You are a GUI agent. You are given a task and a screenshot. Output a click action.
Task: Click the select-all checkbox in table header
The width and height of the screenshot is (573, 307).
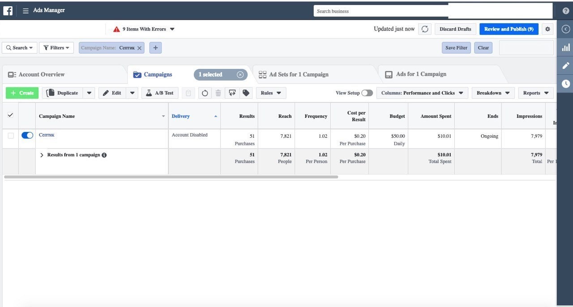10,115
